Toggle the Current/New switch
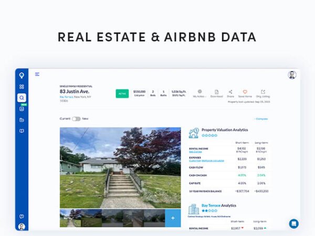This screenshot has height=236, width=315. [x=76, y=119]
